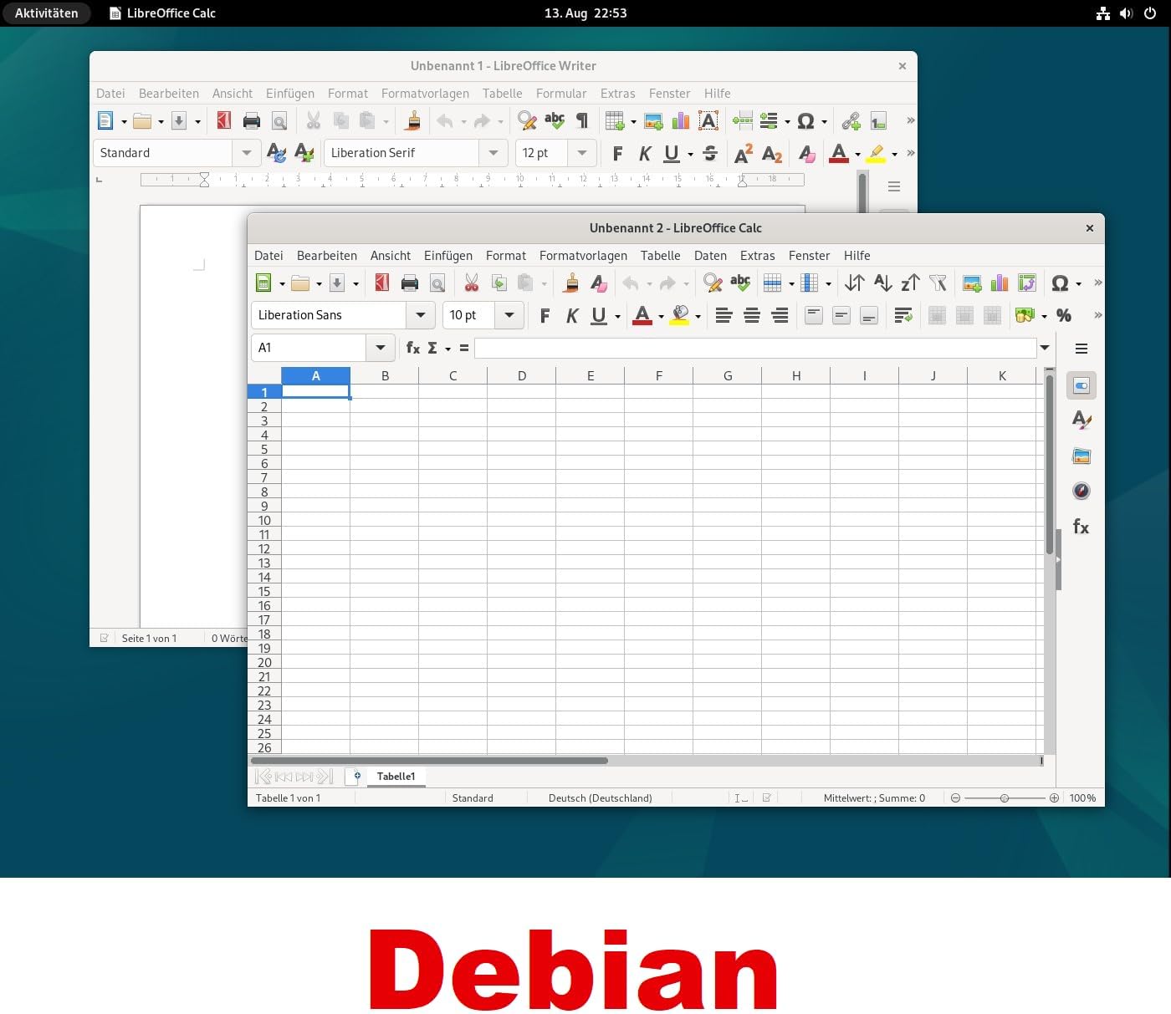This screenshot has width=1171, height=1014.
Task: Open the Bearbeiten menu in Writer
Action: tap(169, 94)
